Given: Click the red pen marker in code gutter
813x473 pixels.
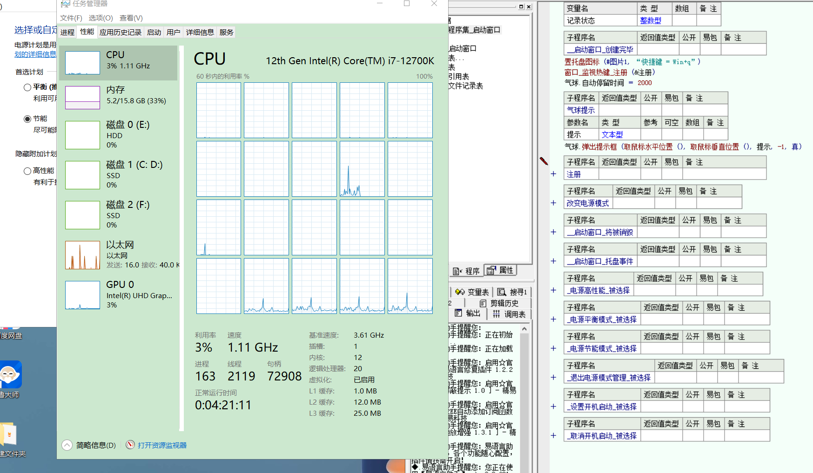Looking at the screenshot, I should [x=544, y=161].
